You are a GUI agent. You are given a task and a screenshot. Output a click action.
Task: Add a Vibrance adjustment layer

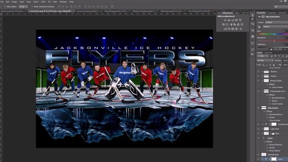[x=240, y=20]
